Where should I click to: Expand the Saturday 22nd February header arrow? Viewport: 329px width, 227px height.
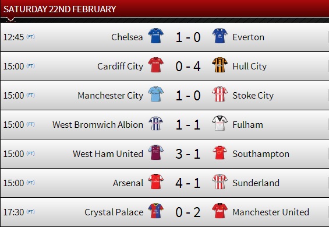click(x=10, y=20)
